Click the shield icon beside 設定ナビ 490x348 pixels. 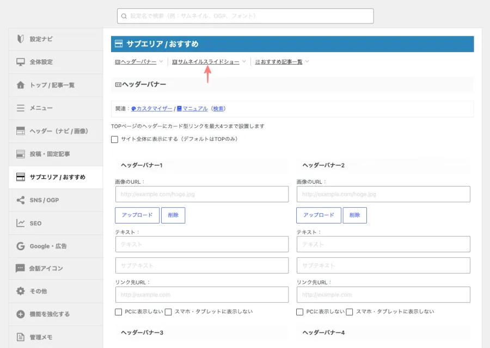click(x=20, y=39)
